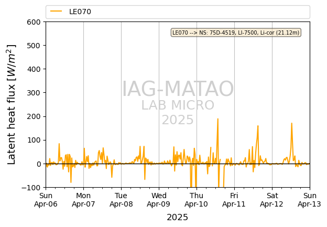
Task: Click the y-axis tick label 200
Action: click(x=34, y=116)
